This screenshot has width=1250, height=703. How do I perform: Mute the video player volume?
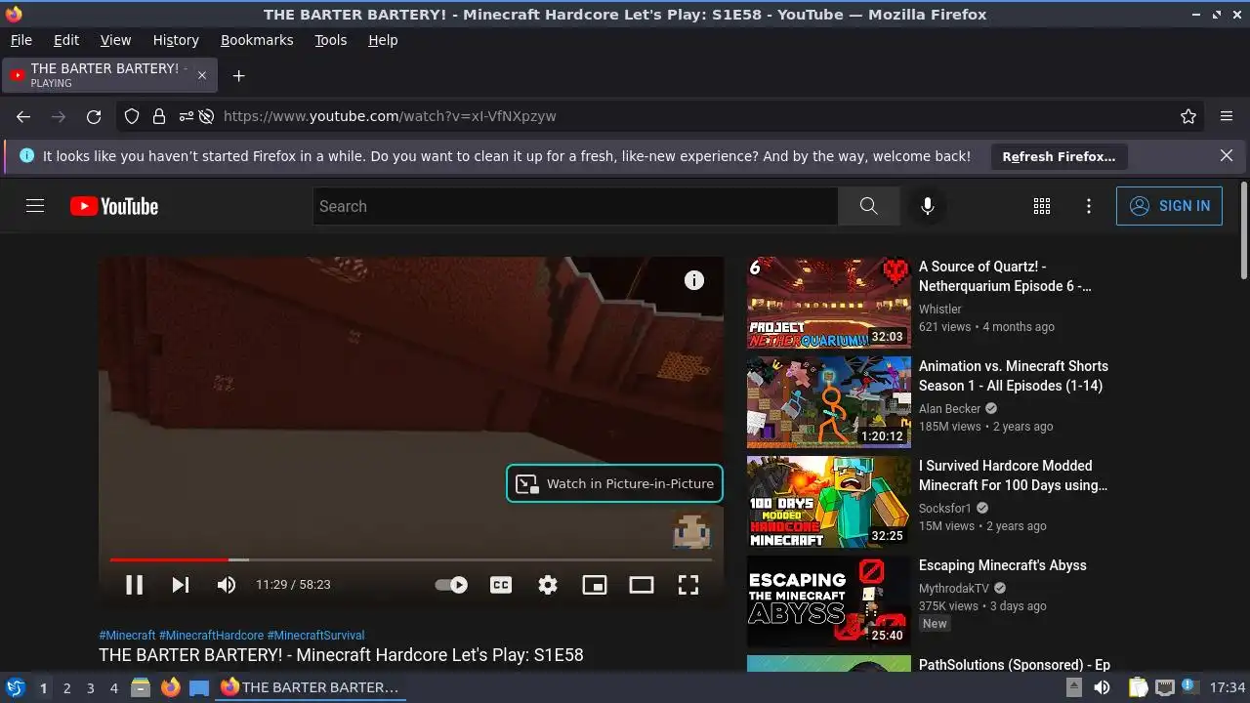[227, 585]
